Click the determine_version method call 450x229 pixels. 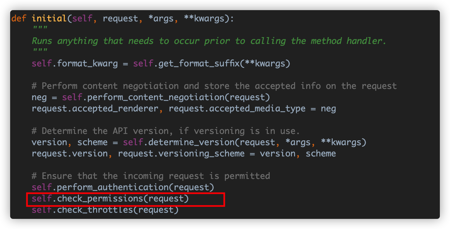click(x=244, y=142)
